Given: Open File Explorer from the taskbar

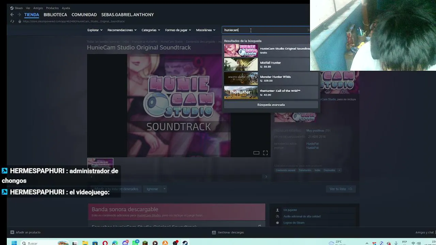Looking at the screenshot, I should [x=85, y=243].
